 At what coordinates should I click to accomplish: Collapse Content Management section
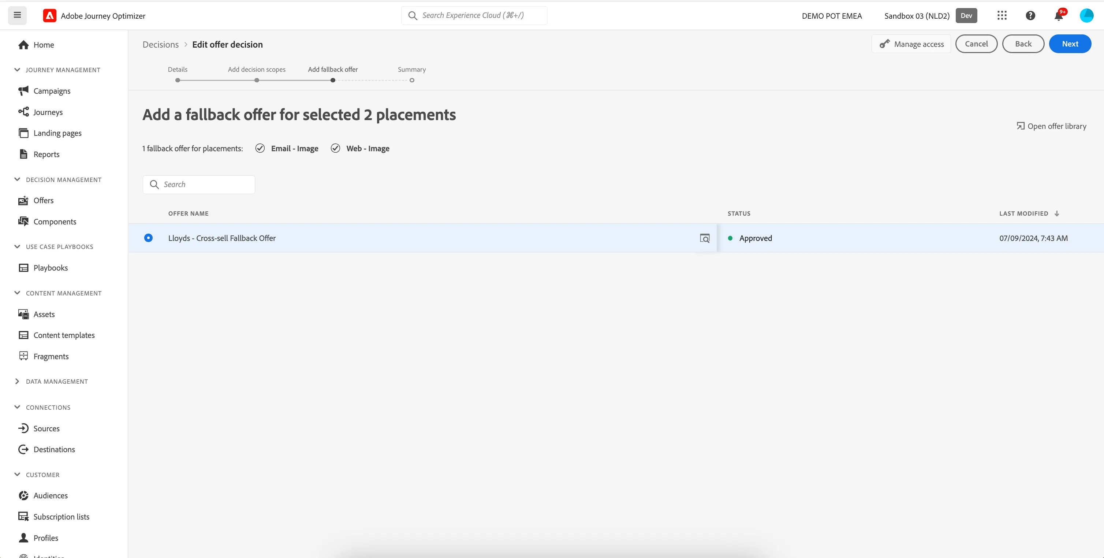click(x=17, y=293)
